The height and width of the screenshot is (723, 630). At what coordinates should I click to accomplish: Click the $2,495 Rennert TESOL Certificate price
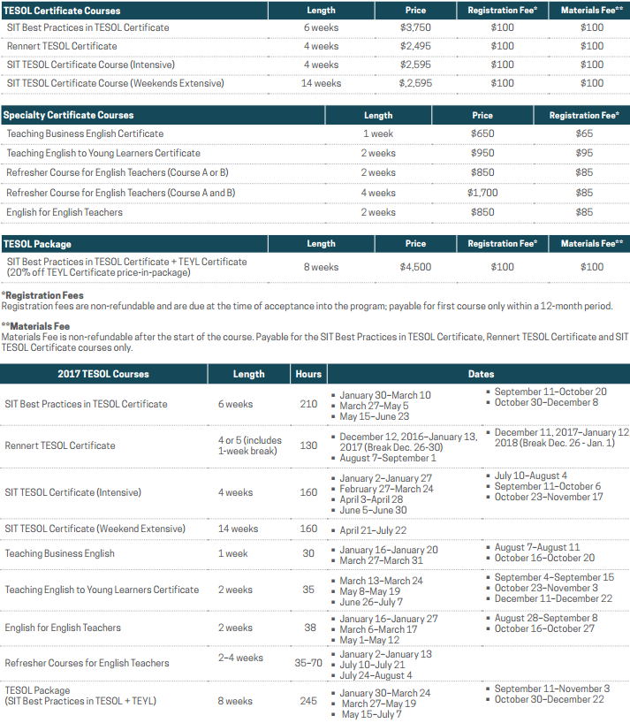pos(415,46)
